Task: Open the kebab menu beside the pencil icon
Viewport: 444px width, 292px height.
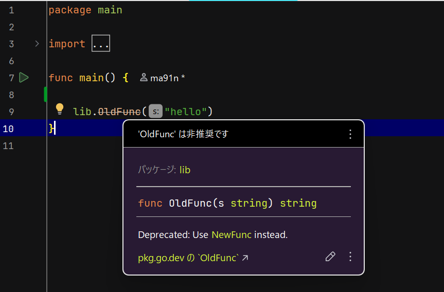Action: (x=350, y=257)
